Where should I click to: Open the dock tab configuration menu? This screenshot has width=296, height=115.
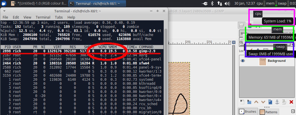point(293,111)
